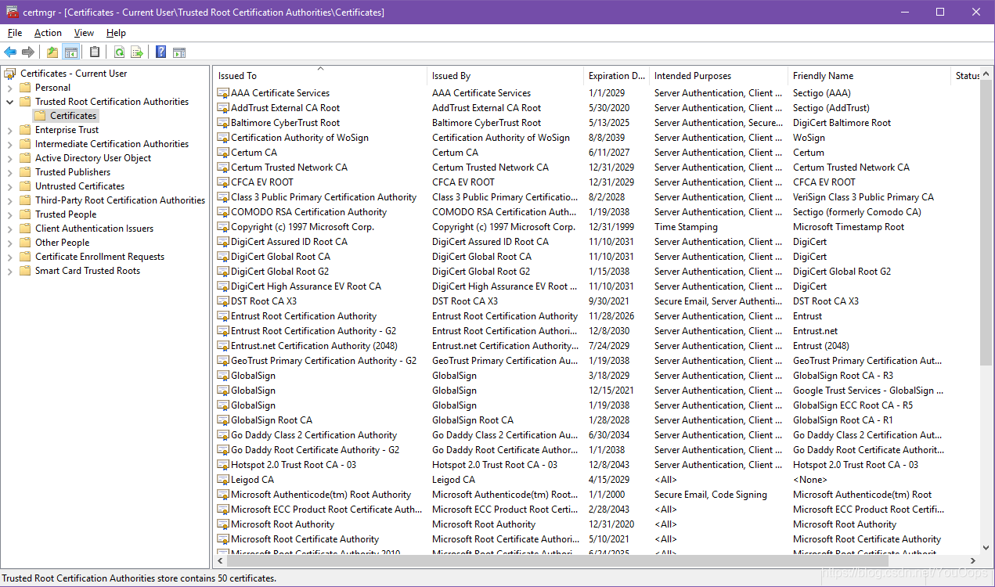Click the Forward arrow toolbar icon
This screenshot has height=587, width=995.
[x=28, y=52]
